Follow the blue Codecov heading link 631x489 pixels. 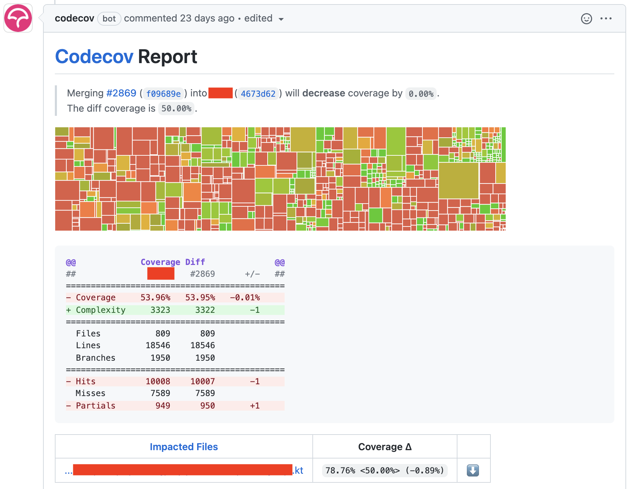point(94,57)
